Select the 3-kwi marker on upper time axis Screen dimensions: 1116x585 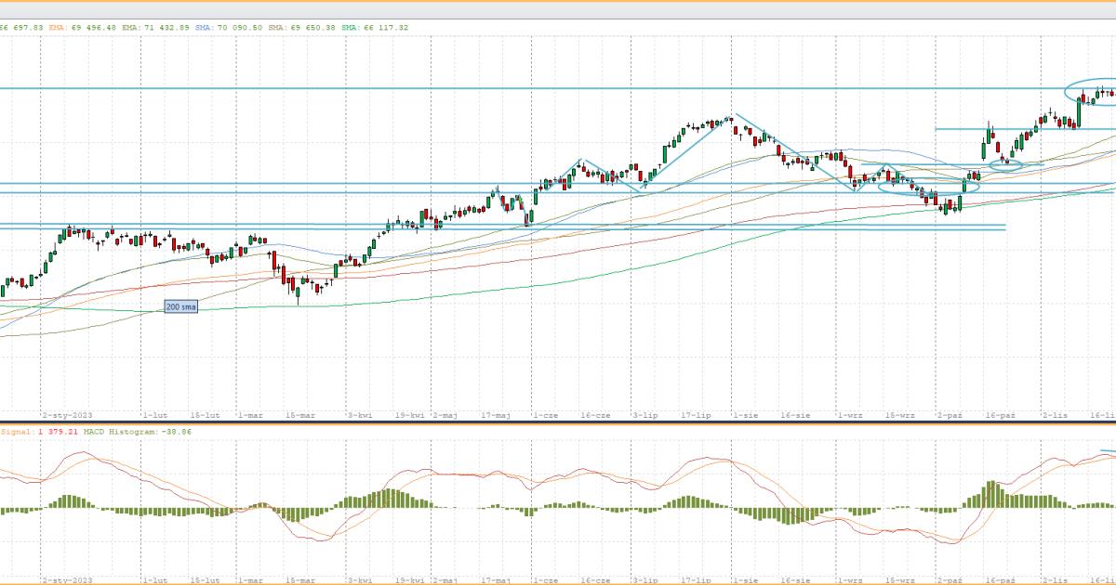tap(360, 417)
